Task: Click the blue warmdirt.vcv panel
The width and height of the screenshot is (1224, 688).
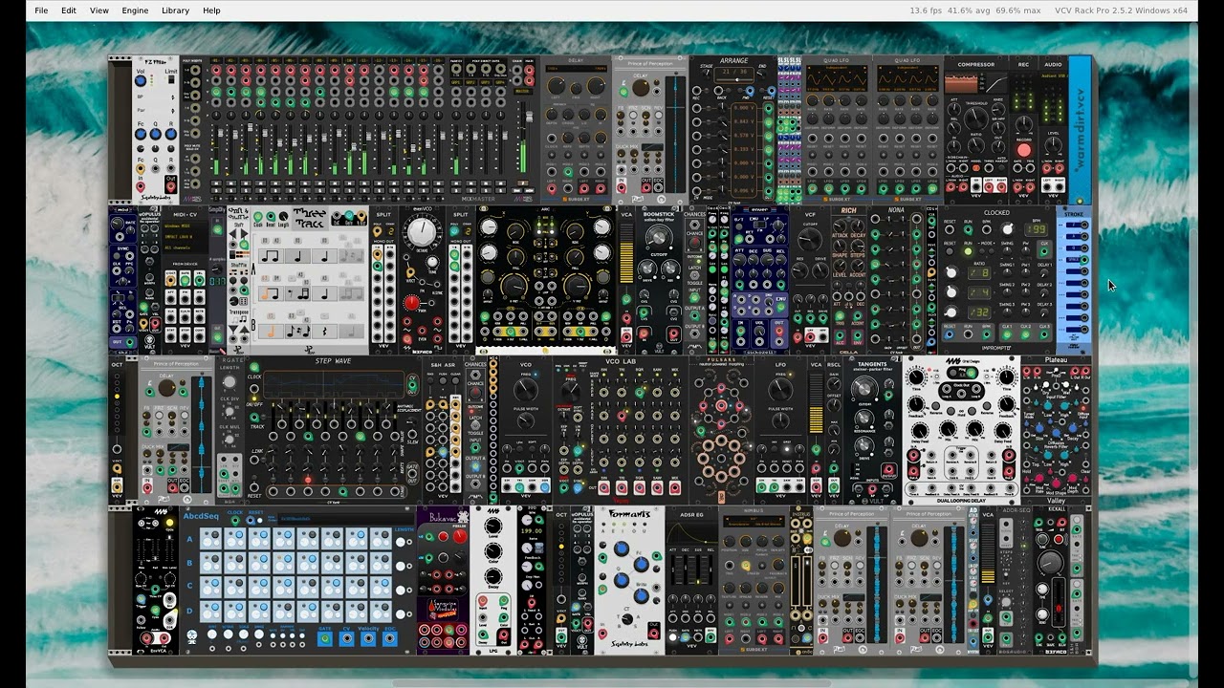Action: click(x=1081, y=128)
